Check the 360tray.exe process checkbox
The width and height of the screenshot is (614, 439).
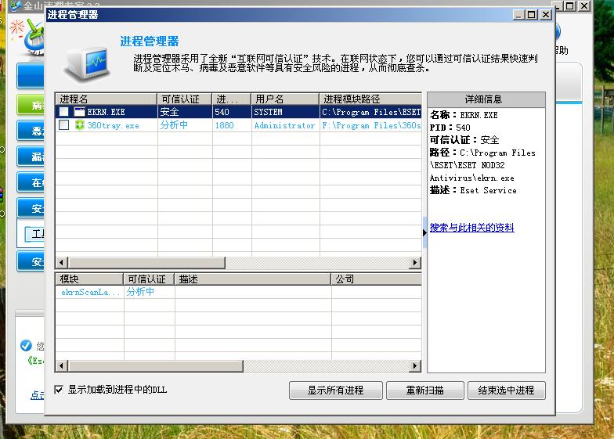coord(64,125)
